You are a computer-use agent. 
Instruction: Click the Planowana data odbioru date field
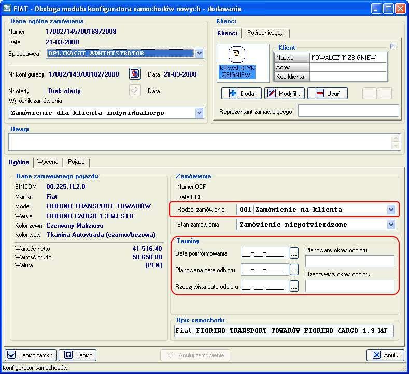264,270
